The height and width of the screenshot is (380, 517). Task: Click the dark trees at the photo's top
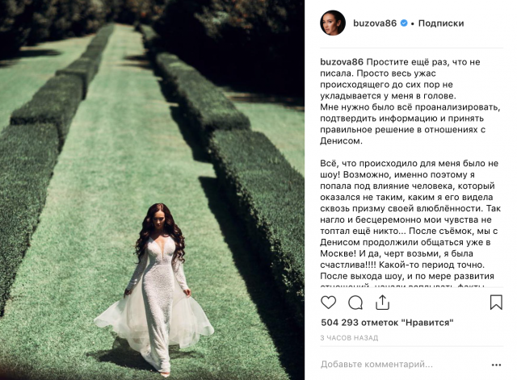152,13
